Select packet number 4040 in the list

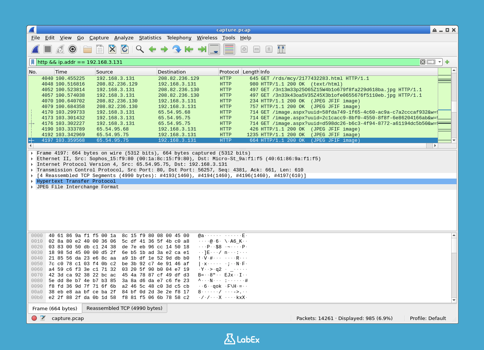[150, 78]
